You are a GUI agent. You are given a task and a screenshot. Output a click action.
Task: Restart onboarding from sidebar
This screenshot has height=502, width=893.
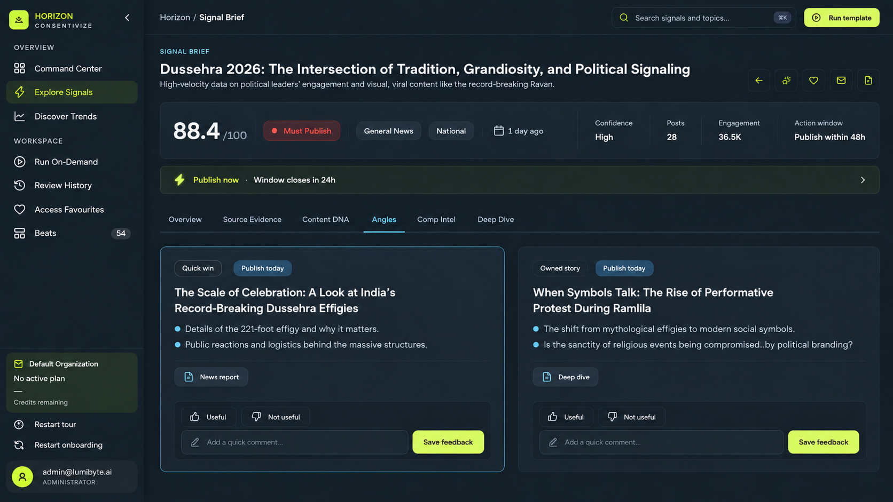pos(72,445)
